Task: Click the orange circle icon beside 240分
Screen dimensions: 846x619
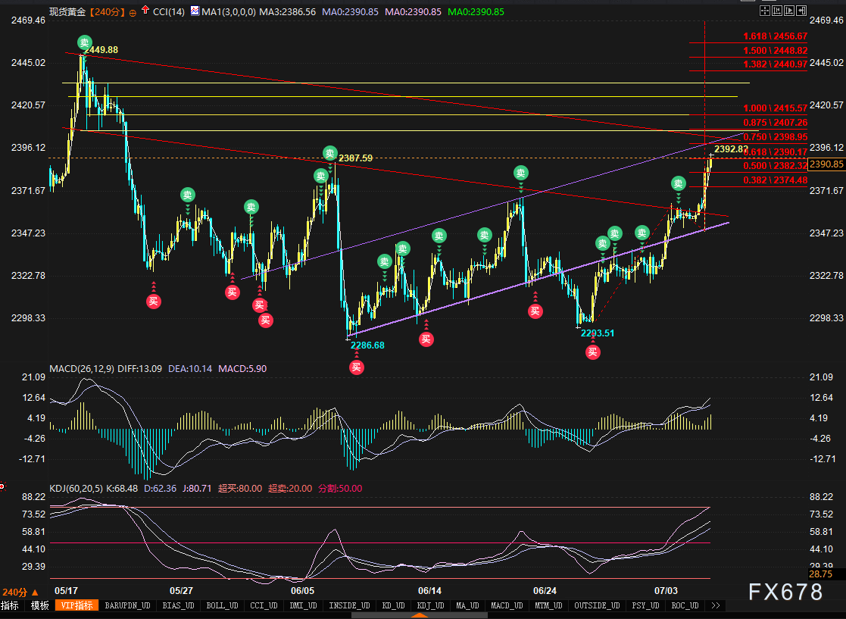Action: pos(133,12)
